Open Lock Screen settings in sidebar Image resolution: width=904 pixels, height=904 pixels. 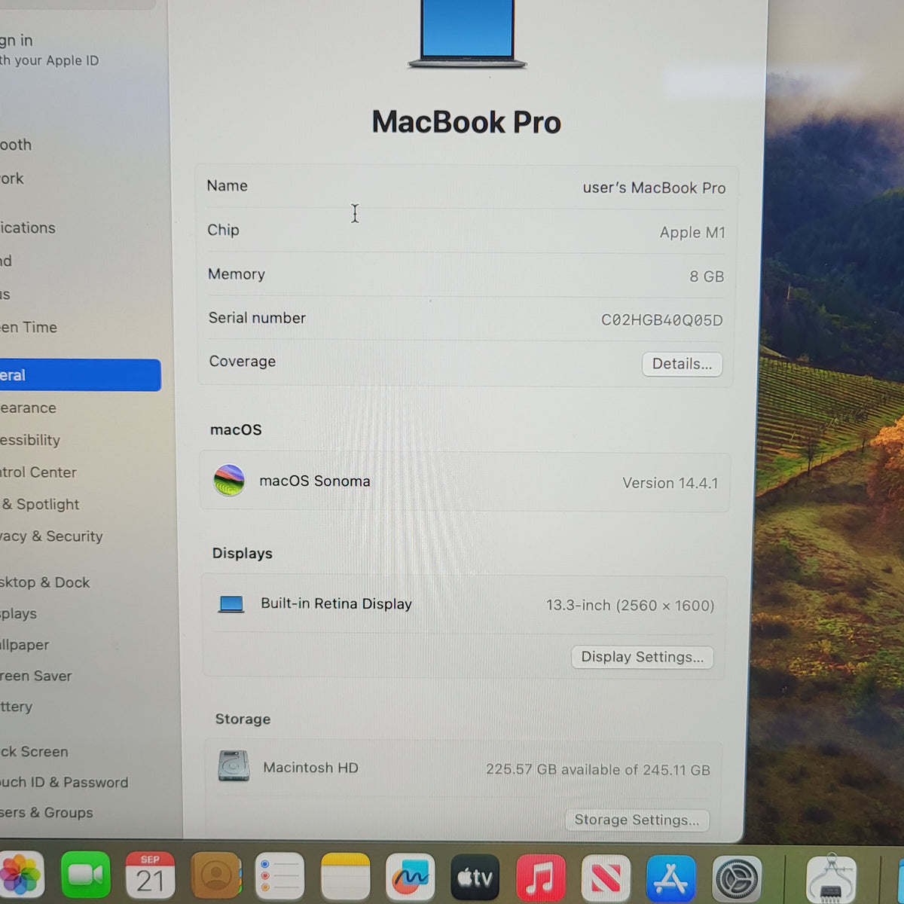coord(35,752)
